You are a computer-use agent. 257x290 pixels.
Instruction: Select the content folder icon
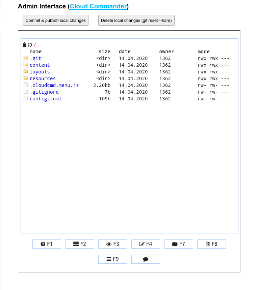pos(26,65)
